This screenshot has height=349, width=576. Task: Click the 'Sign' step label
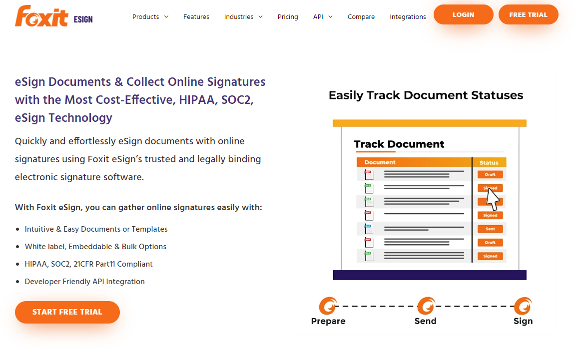[523, 321]
